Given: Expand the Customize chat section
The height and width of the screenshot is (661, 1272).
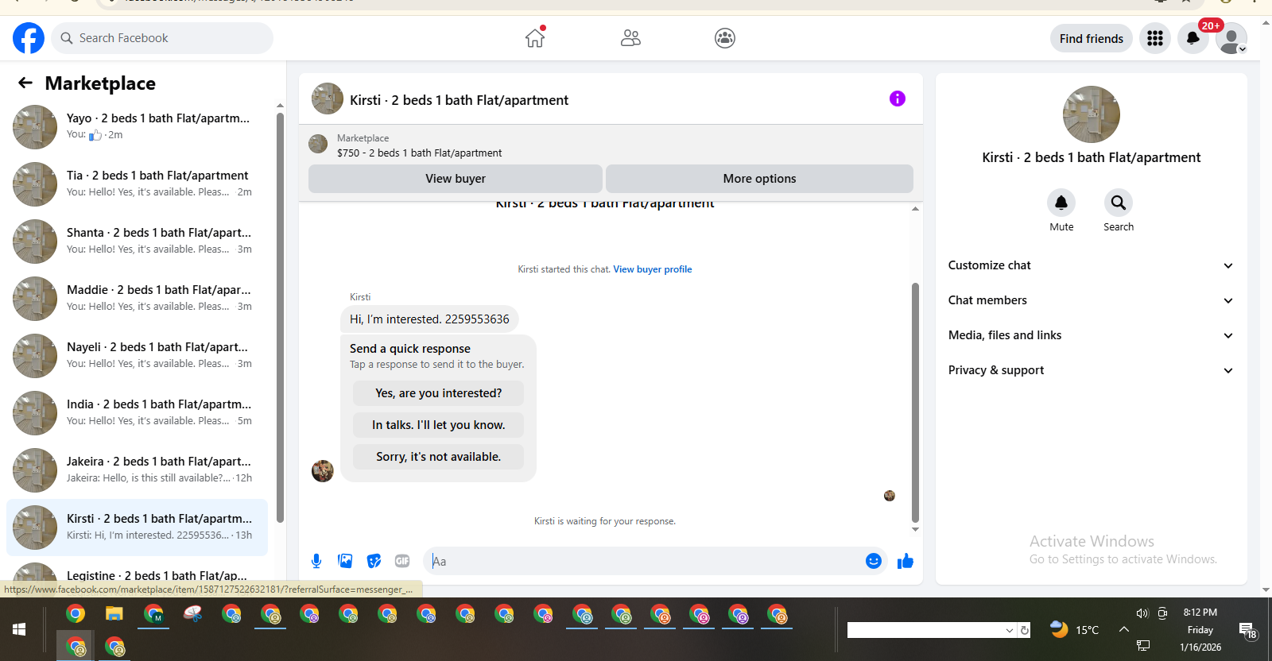Looking at the screenshot, I should point(1091,265).
